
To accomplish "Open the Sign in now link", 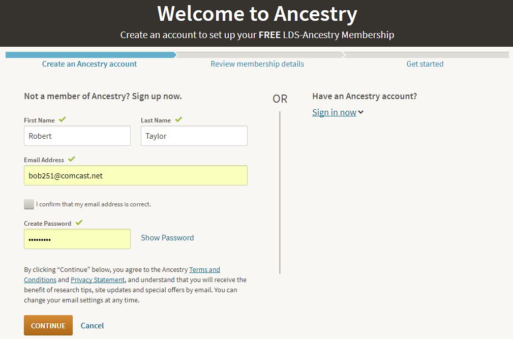I will pyautogui.click(x=334, y=112).
